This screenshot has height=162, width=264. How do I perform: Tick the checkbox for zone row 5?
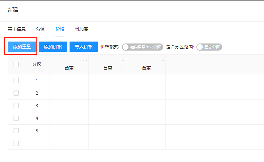[16, 131]
